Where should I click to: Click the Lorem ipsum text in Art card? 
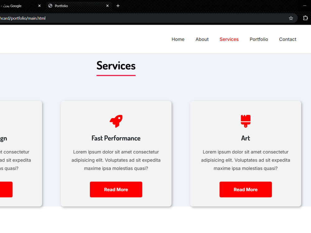click(246, 160)
